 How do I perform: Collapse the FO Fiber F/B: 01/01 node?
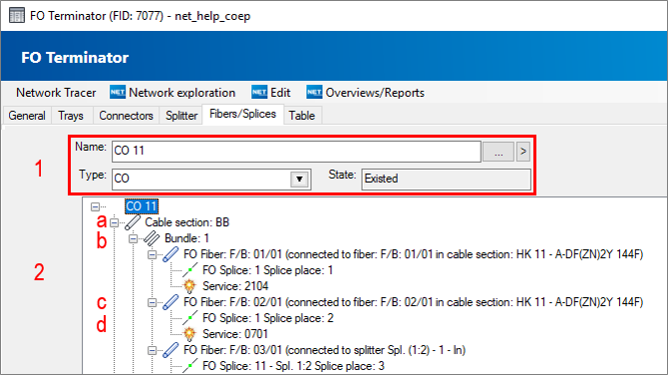click(x=153, y=255)
